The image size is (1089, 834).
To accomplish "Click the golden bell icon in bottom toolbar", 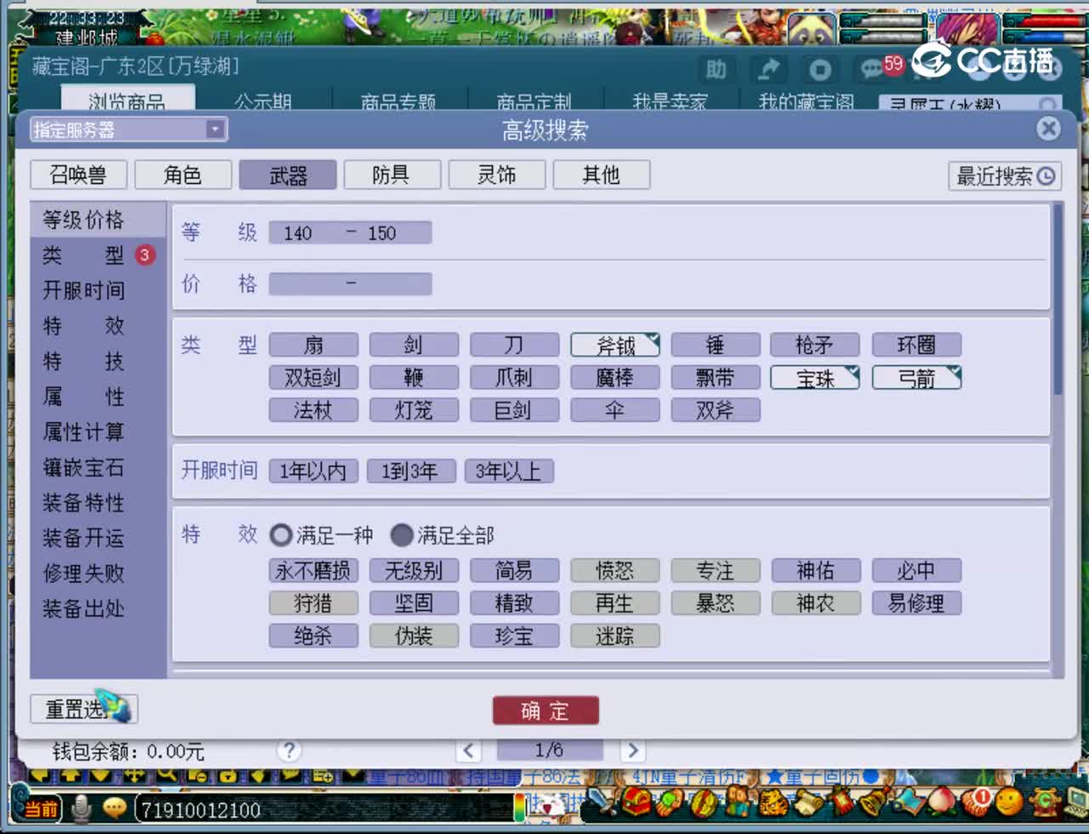I will pyautogui.click(x=875, y=803).
